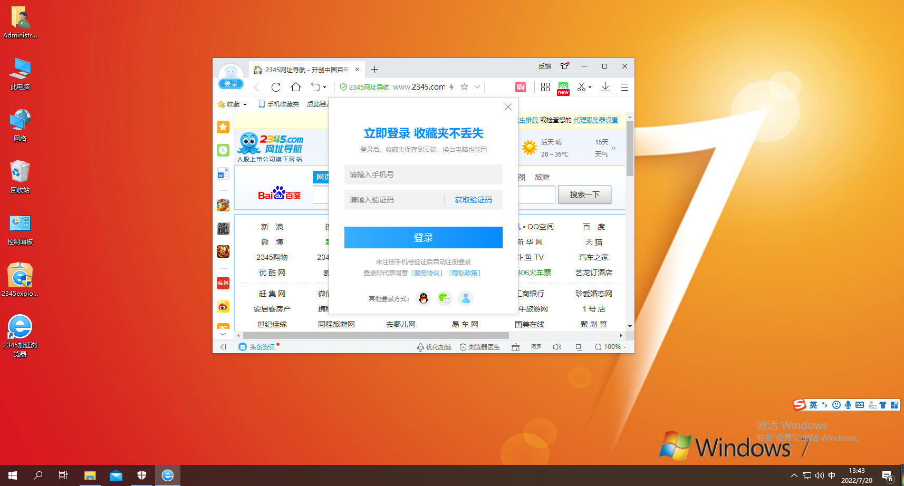Click the phone number input field

click(424, 174)
